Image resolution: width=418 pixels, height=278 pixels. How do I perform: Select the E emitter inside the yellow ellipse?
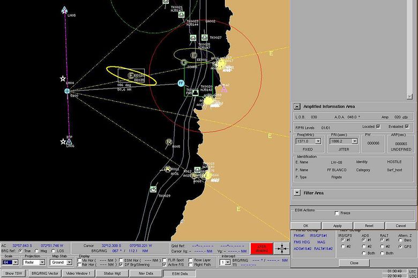click(x=131, y=76)
